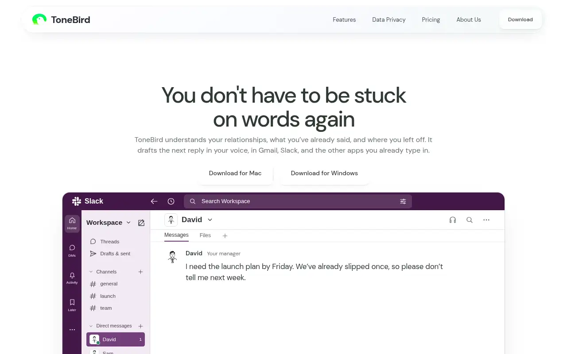The width and height of the screenshot is (567, 354).
Task: Add a tab next to Files
Action: pyautogui.click(x=225, y=236)
